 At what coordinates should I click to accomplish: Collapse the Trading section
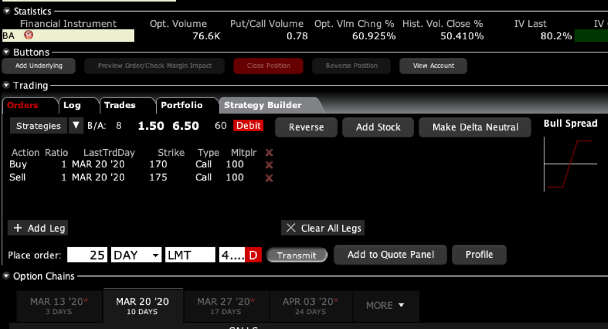(6, 86)
